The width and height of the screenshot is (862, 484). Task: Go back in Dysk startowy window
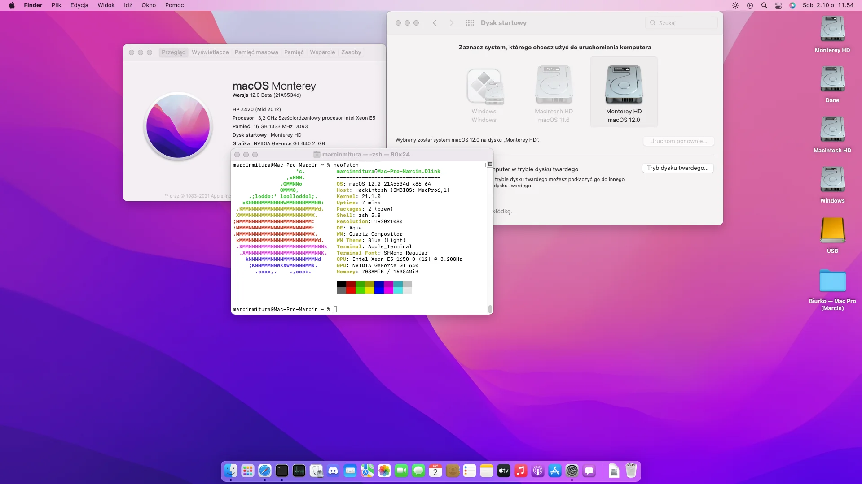(x=435, y=23)
